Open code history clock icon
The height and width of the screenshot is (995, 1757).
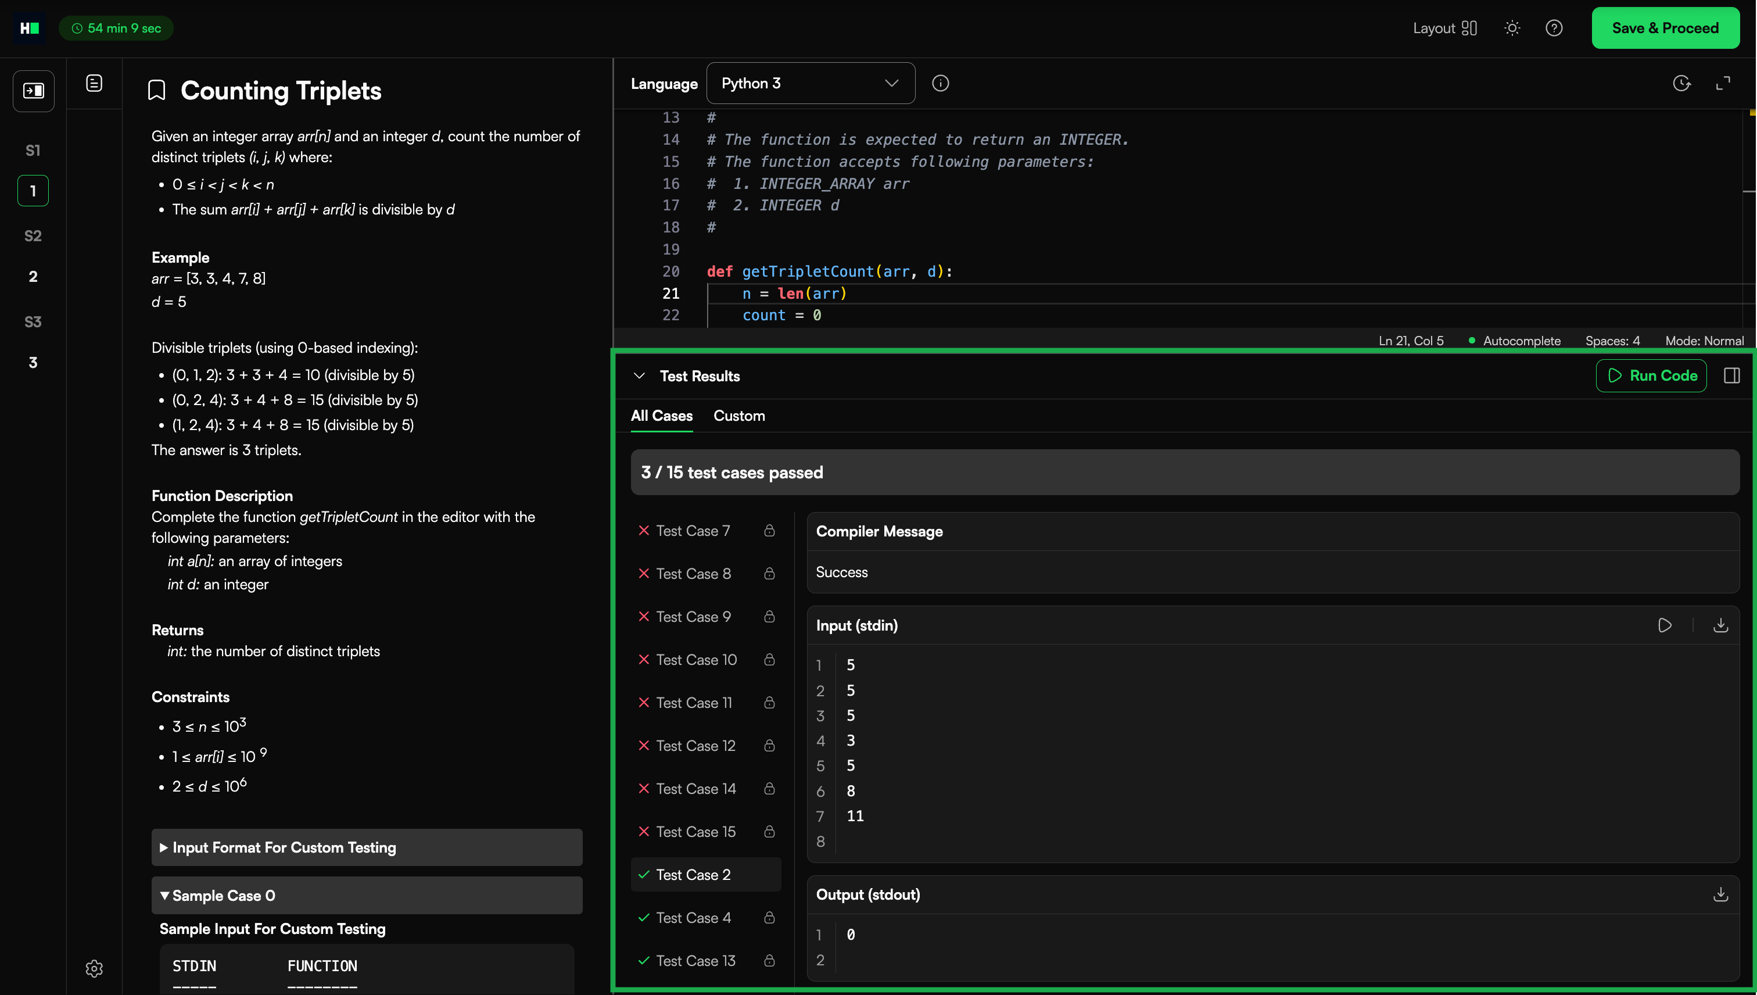[1681, 83]
